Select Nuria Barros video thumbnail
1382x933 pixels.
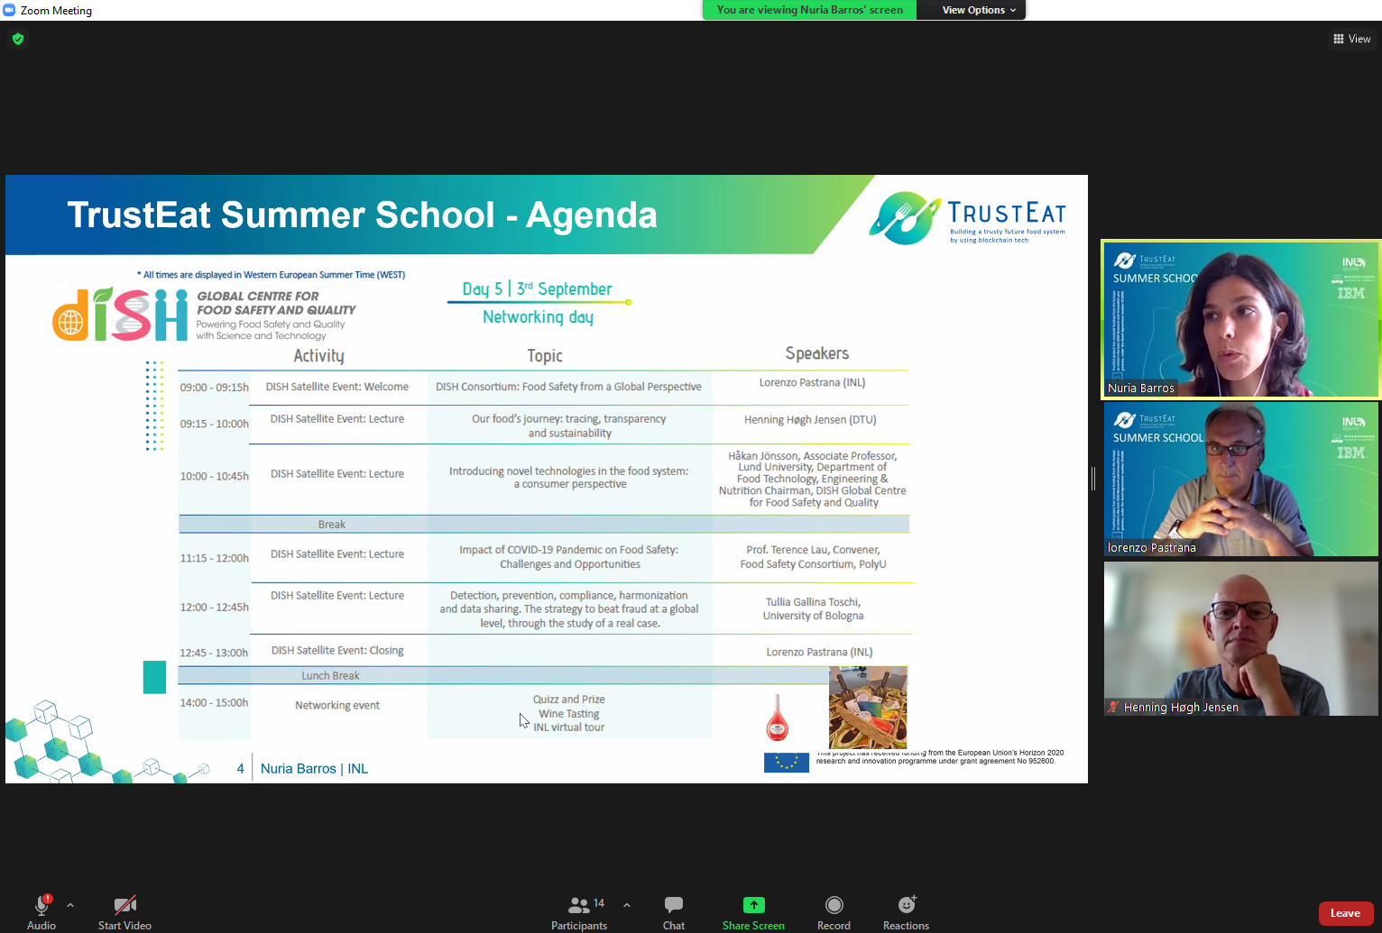point(1240,319)
